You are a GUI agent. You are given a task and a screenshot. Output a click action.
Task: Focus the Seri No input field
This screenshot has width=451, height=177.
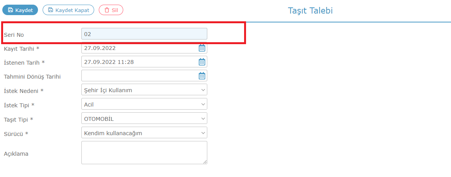coord(144,34)
